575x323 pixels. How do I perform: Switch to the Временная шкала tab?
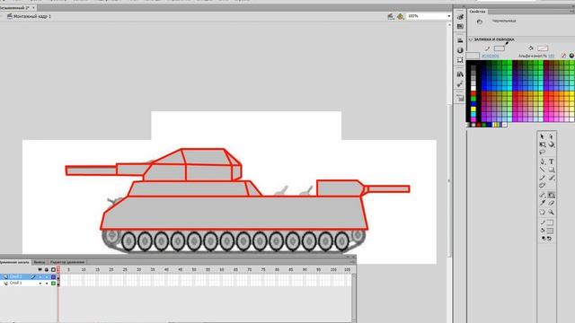coord(14,262)
